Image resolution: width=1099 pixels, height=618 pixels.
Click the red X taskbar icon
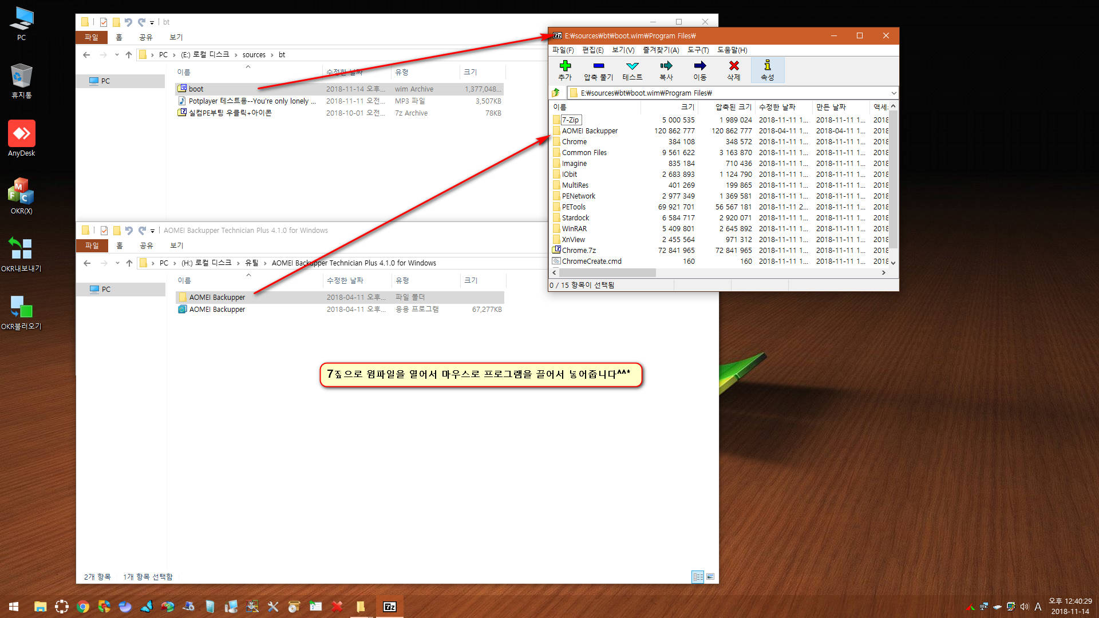(x=337, y=607)
